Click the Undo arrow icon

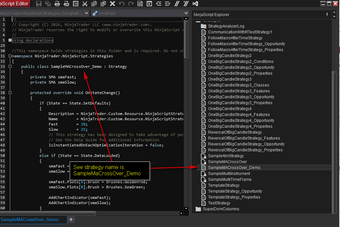coord(122,4)
